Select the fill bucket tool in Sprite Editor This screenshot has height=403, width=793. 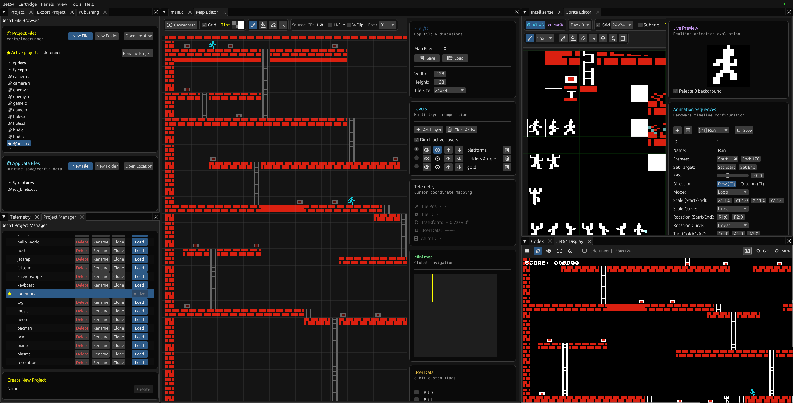[573, 38]
